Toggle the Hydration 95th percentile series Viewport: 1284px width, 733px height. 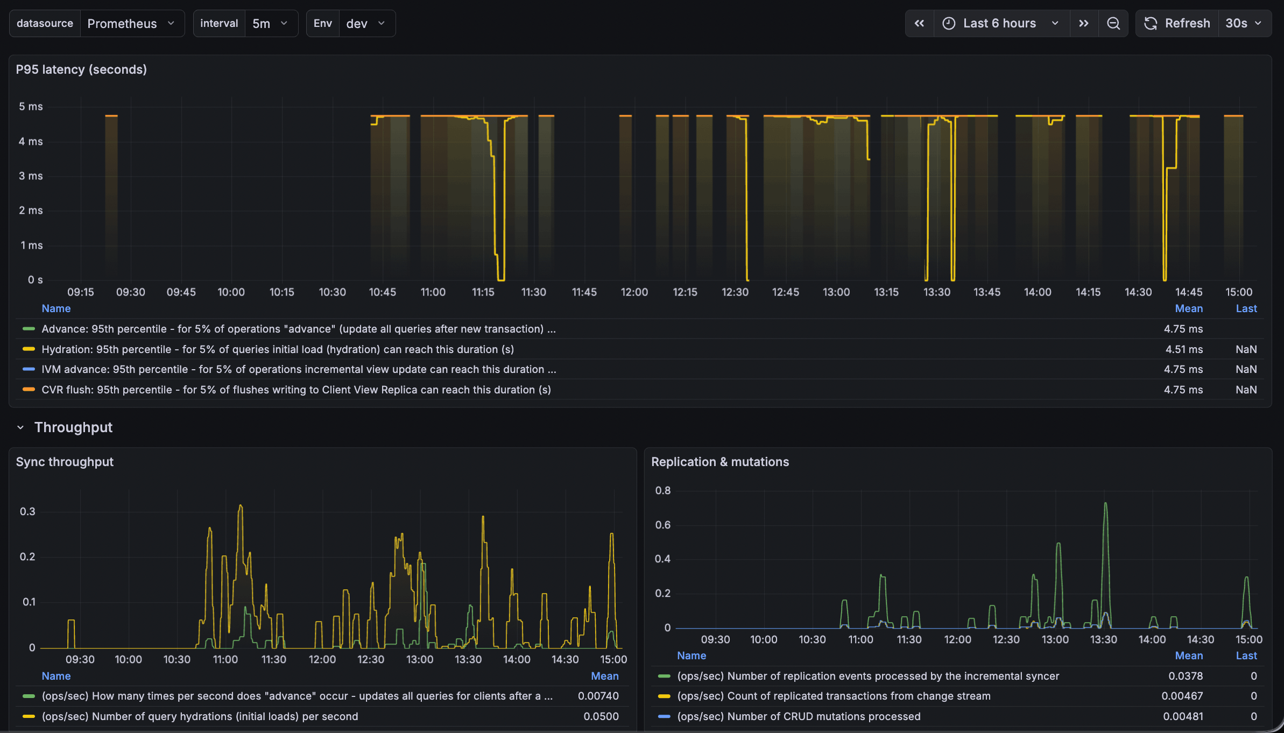point(277,349)
